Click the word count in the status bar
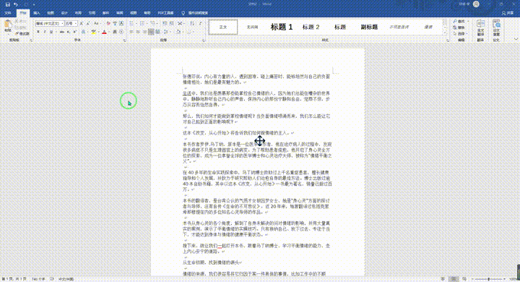This screenshot has height=282, width=520. point(38,279)
